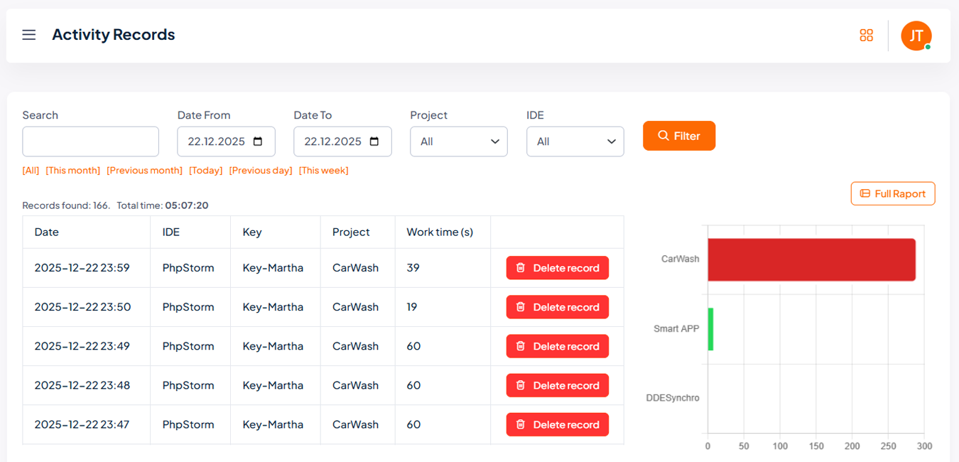Open the hamburger sidebar menu
The image size is (959, 462).
28,35
